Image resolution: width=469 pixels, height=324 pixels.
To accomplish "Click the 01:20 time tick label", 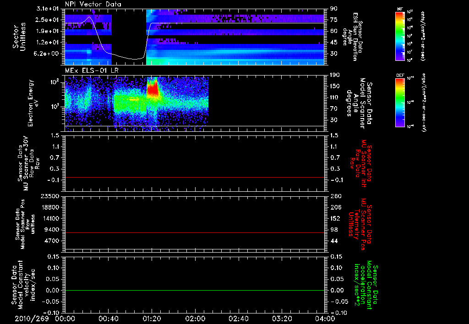I will coord(152,319).
